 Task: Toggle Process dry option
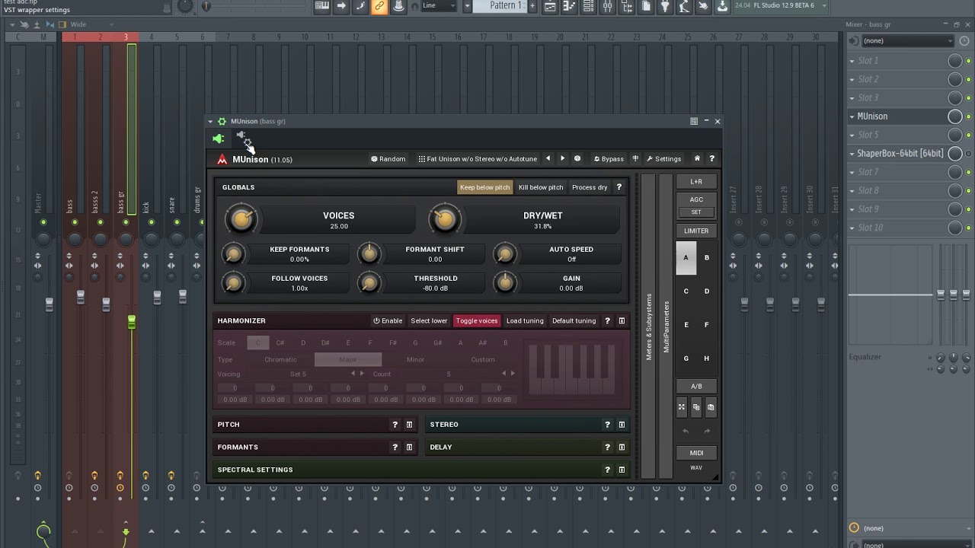[x=590, y=187]
